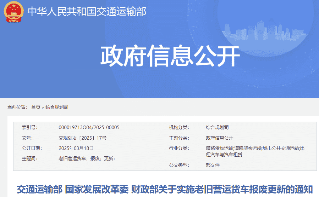319x197 pixels.
Task: Click the 公文类型 field label
Action: 179,165
